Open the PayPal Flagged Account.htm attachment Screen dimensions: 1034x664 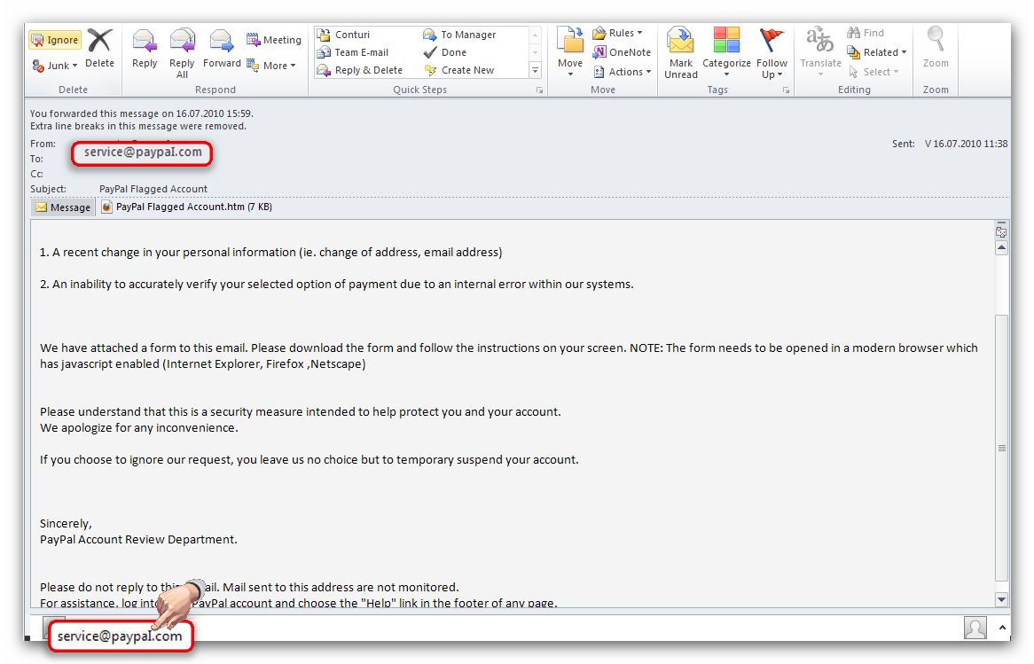coord(186,207)
